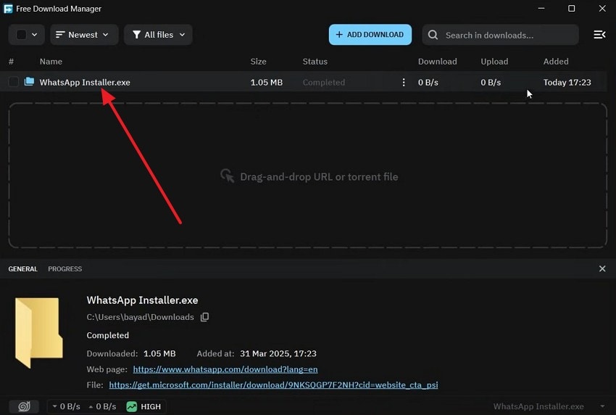Sort by the Name column header
616x415 pixels.
(x=51, y=62)
